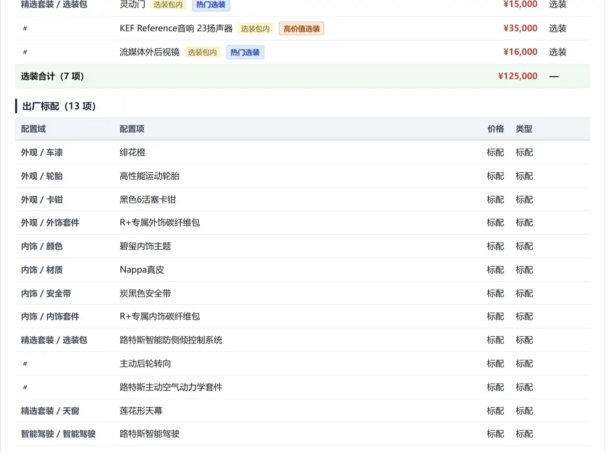Click the 类型 column header
This screenshot has width=605, height=453.
524,129
